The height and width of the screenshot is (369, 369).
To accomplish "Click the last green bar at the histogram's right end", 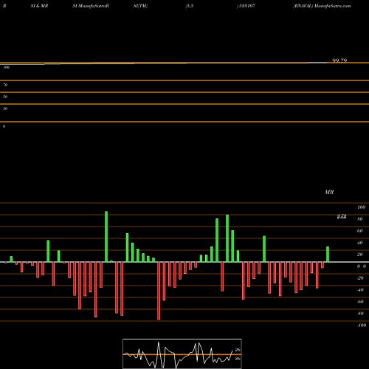I will [x=328, y=255].
